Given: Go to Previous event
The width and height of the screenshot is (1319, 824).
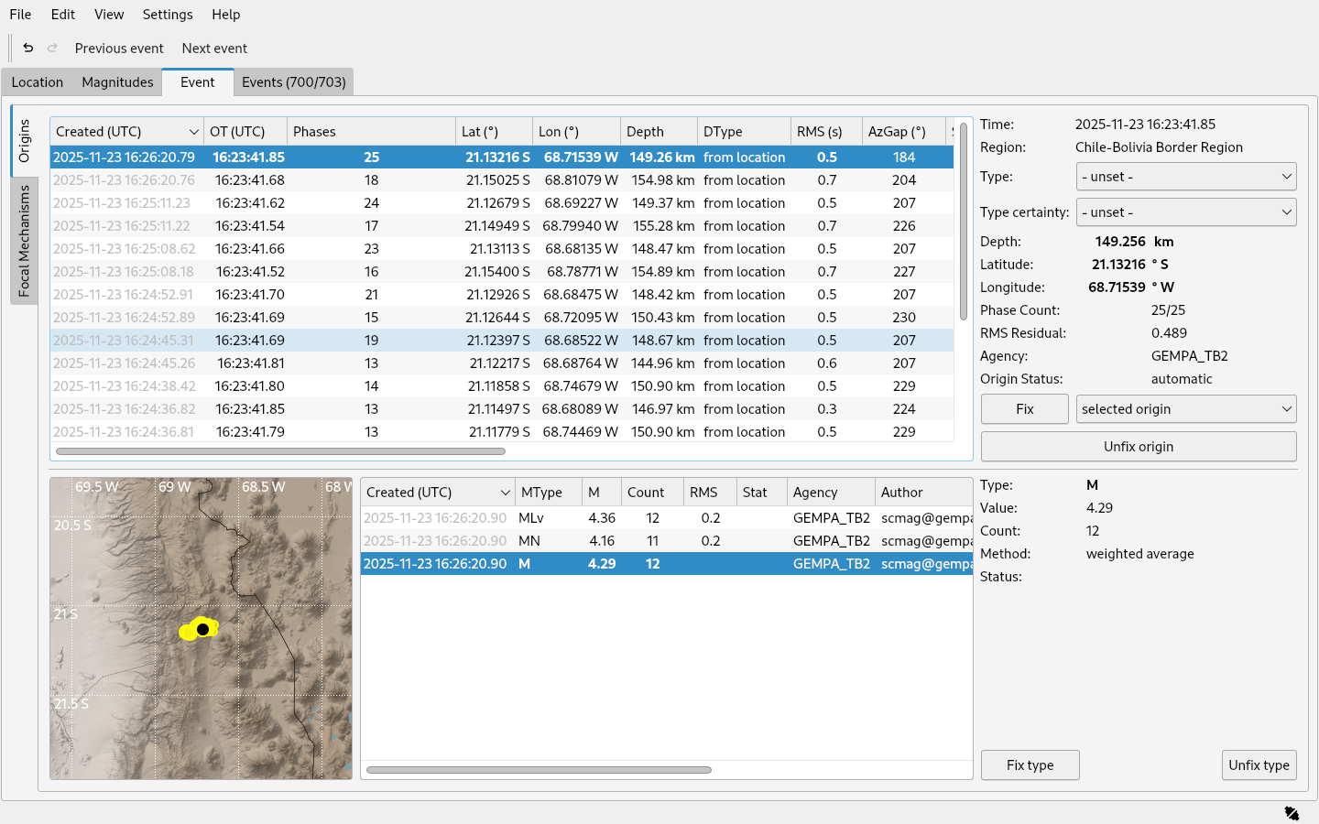Looking at the screenshot, I should click(119, 49).
